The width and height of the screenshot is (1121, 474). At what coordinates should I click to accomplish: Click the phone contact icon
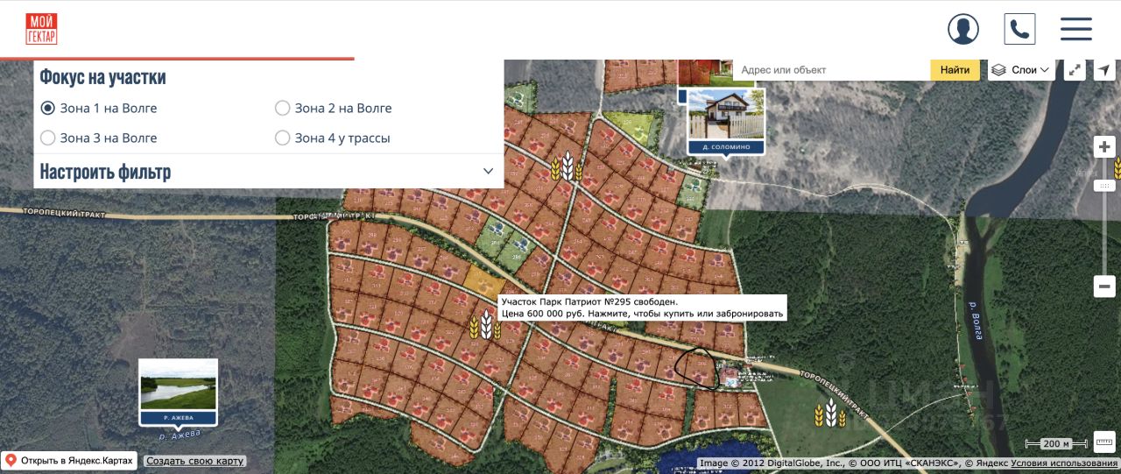[x=1020, y=29]
